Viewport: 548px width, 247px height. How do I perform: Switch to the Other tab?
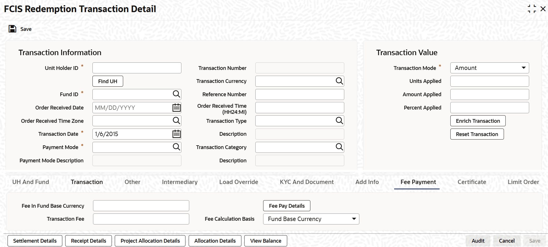[x=132, y=182]
